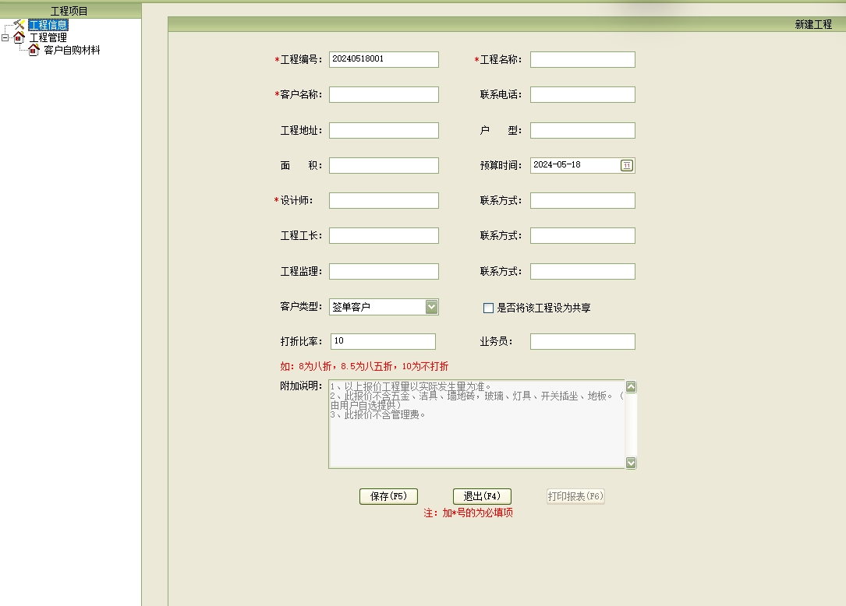Click the 保存(F5) button
The height and width of the screenshot is (606, 846).
click(x=388, y=496)
